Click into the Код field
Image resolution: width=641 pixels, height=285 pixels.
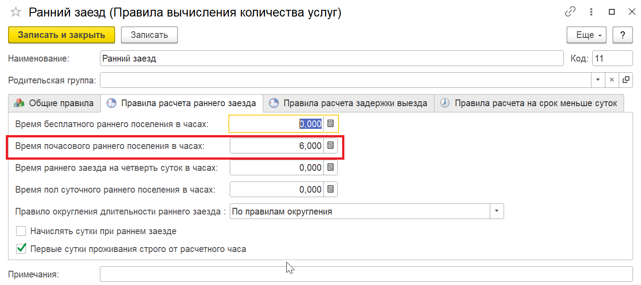pyautogui.click(x=612, y=58)
